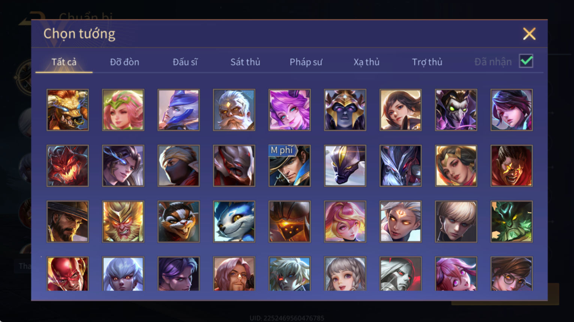Pick the hero tagged M phí

[290, 166]
